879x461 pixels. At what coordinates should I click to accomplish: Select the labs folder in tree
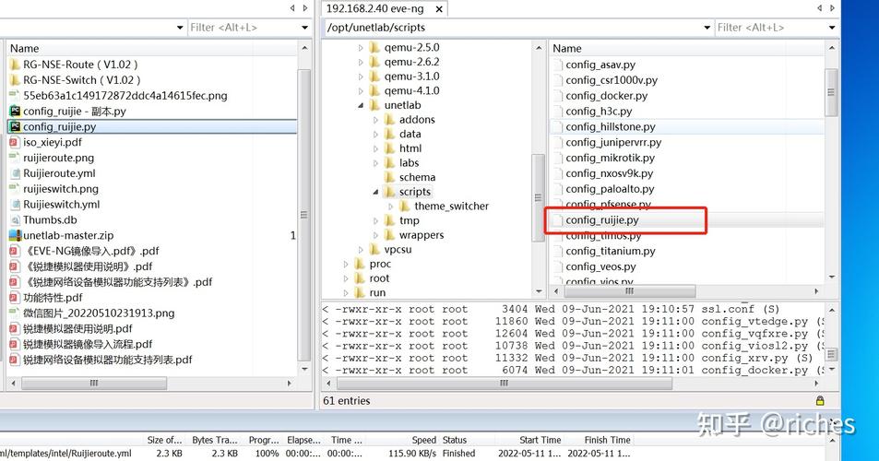[409, 163]
